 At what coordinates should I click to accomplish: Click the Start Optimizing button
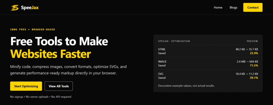click(26, 86)
